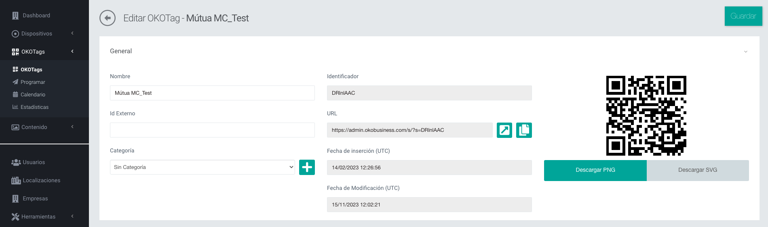This screenshot has height=227, width=768.
Task: Click the Categoría label
Action: [122, 150]
